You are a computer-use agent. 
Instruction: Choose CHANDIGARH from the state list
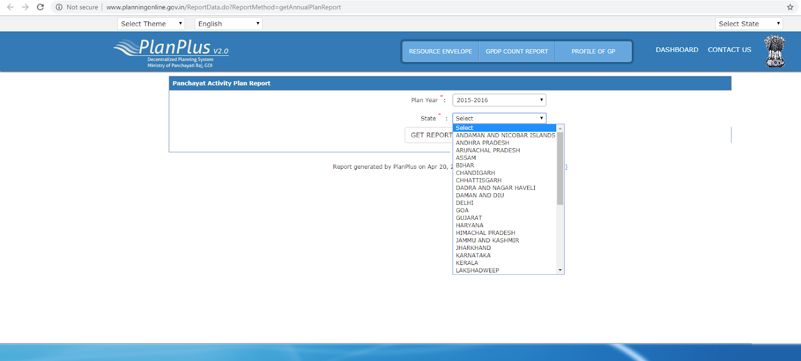504,173
